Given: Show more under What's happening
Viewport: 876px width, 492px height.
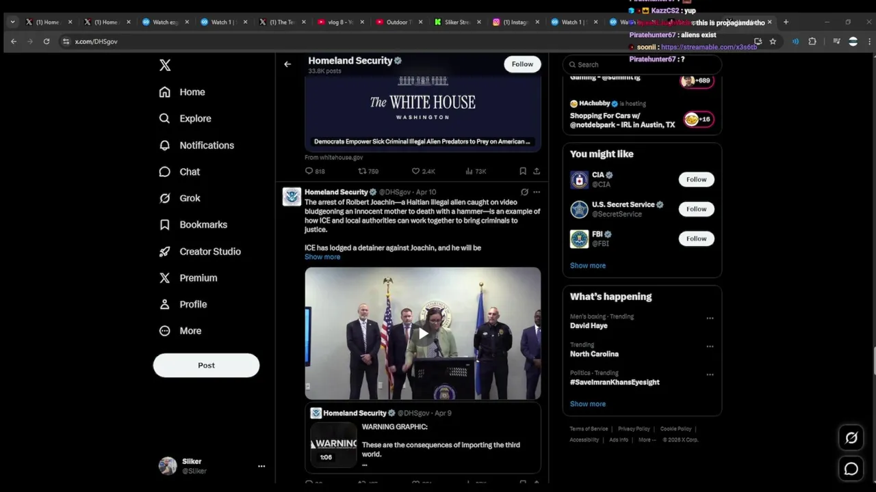Looking at the screenshot, I should click(x=588, y=404).
